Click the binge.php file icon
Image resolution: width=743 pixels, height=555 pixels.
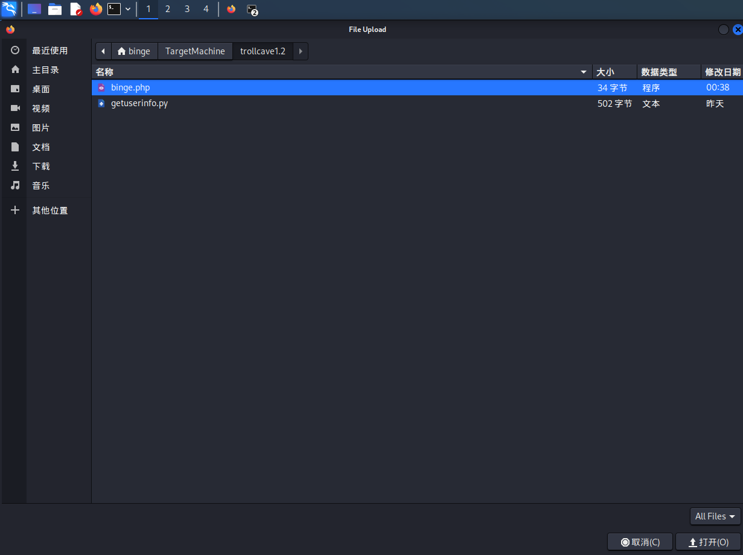tap(101, 87)
